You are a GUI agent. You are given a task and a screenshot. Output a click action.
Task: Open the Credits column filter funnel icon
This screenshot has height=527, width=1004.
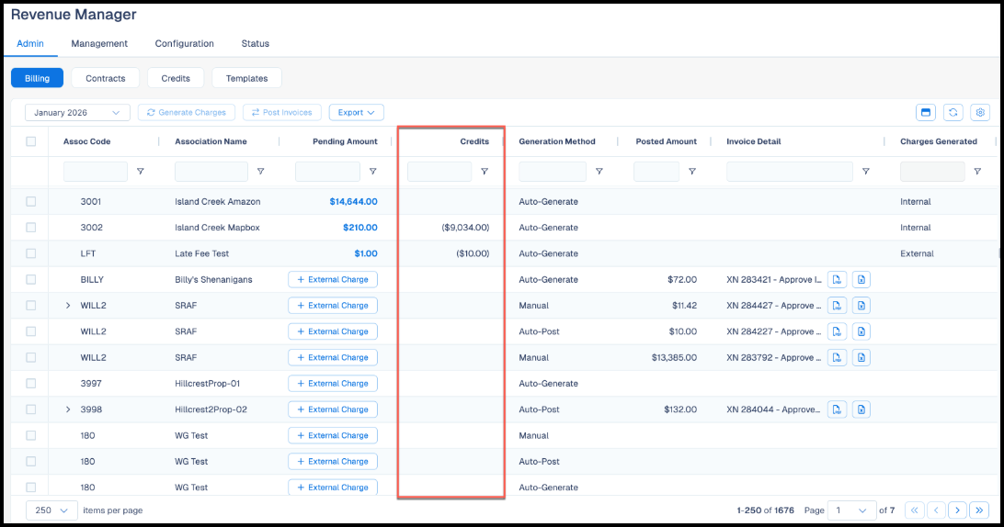click(485, 172)
